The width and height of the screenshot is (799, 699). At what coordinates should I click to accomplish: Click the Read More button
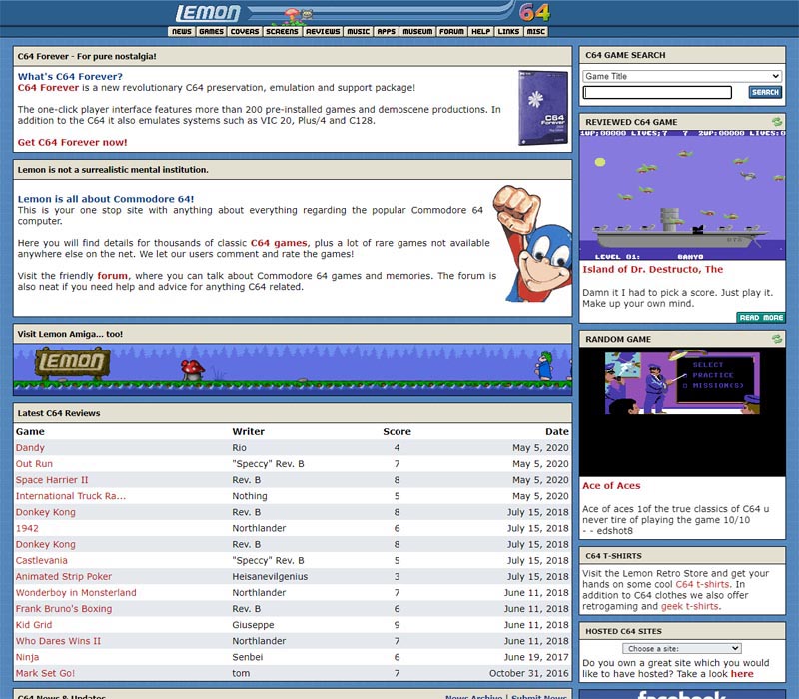coord(761,318)
